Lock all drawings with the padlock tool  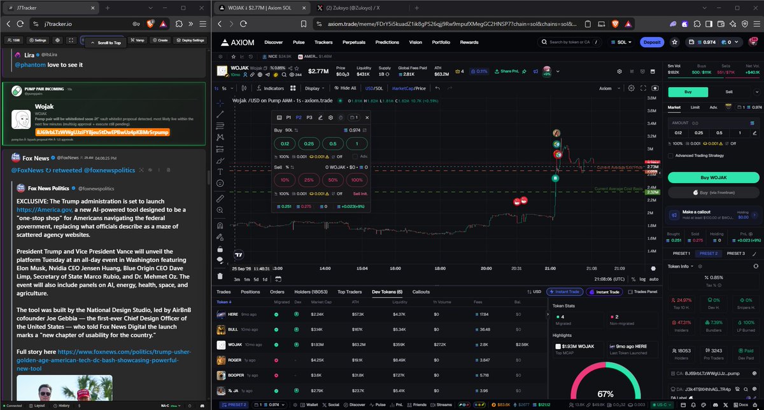(220, 249)
